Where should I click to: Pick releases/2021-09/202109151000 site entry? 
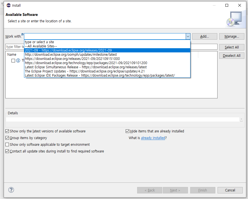pyautogui.click(x=107, y=59)
